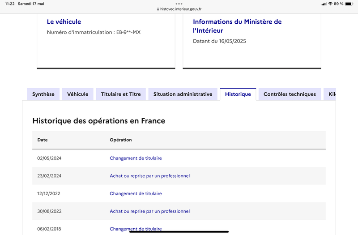
Task: Open the Contrôles techniques tab
Action: coord(290,94)
